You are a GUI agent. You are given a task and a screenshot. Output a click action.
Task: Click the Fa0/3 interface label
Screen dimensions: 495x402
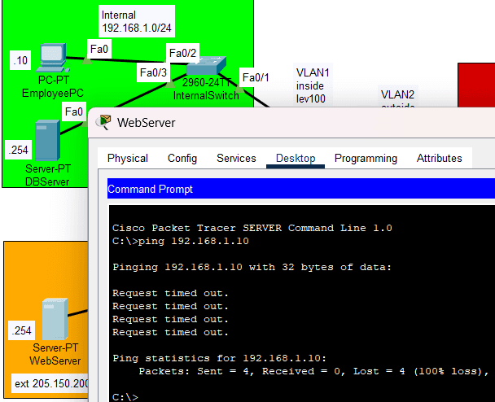(153, 72)
